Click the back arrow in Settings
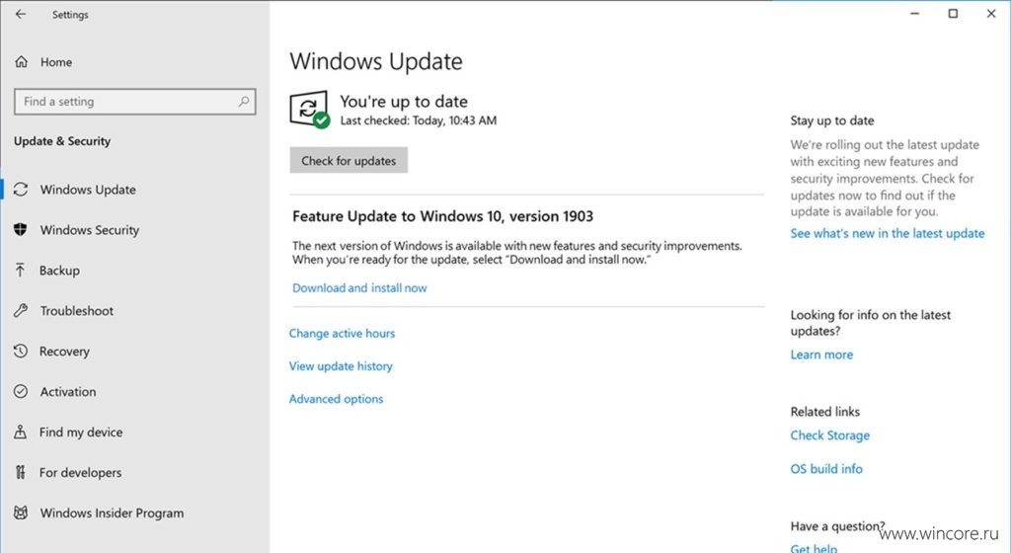The image size is (1011, 553). 21,14
